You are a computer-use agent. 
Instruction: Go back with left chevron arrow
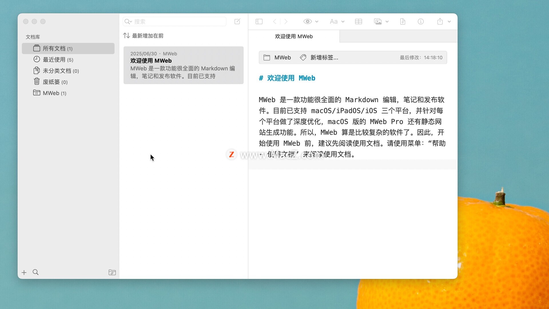[275, 21]
